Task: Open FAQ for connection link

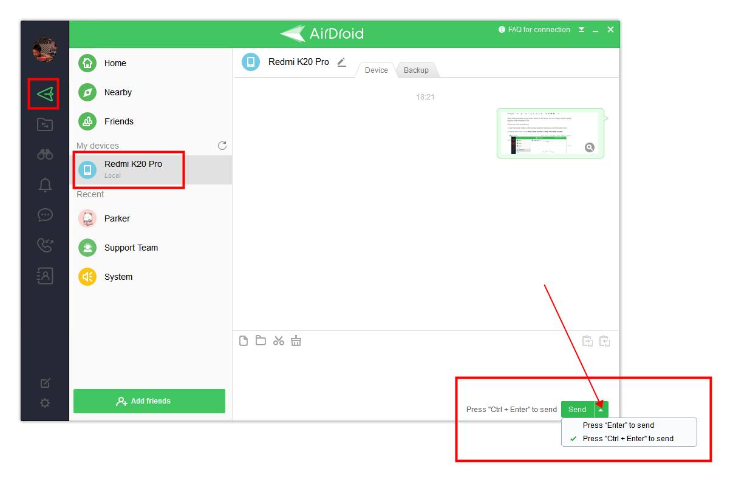Action: tap(534, 30)
